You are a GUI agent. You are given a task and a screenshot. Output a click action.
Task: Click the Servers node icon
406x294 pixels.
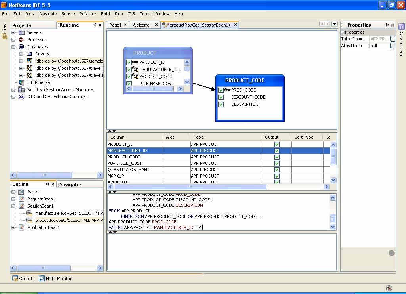click(21, 32)
